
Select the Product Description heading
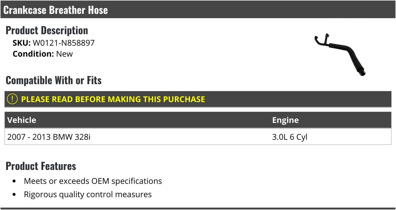pos(47,30)
